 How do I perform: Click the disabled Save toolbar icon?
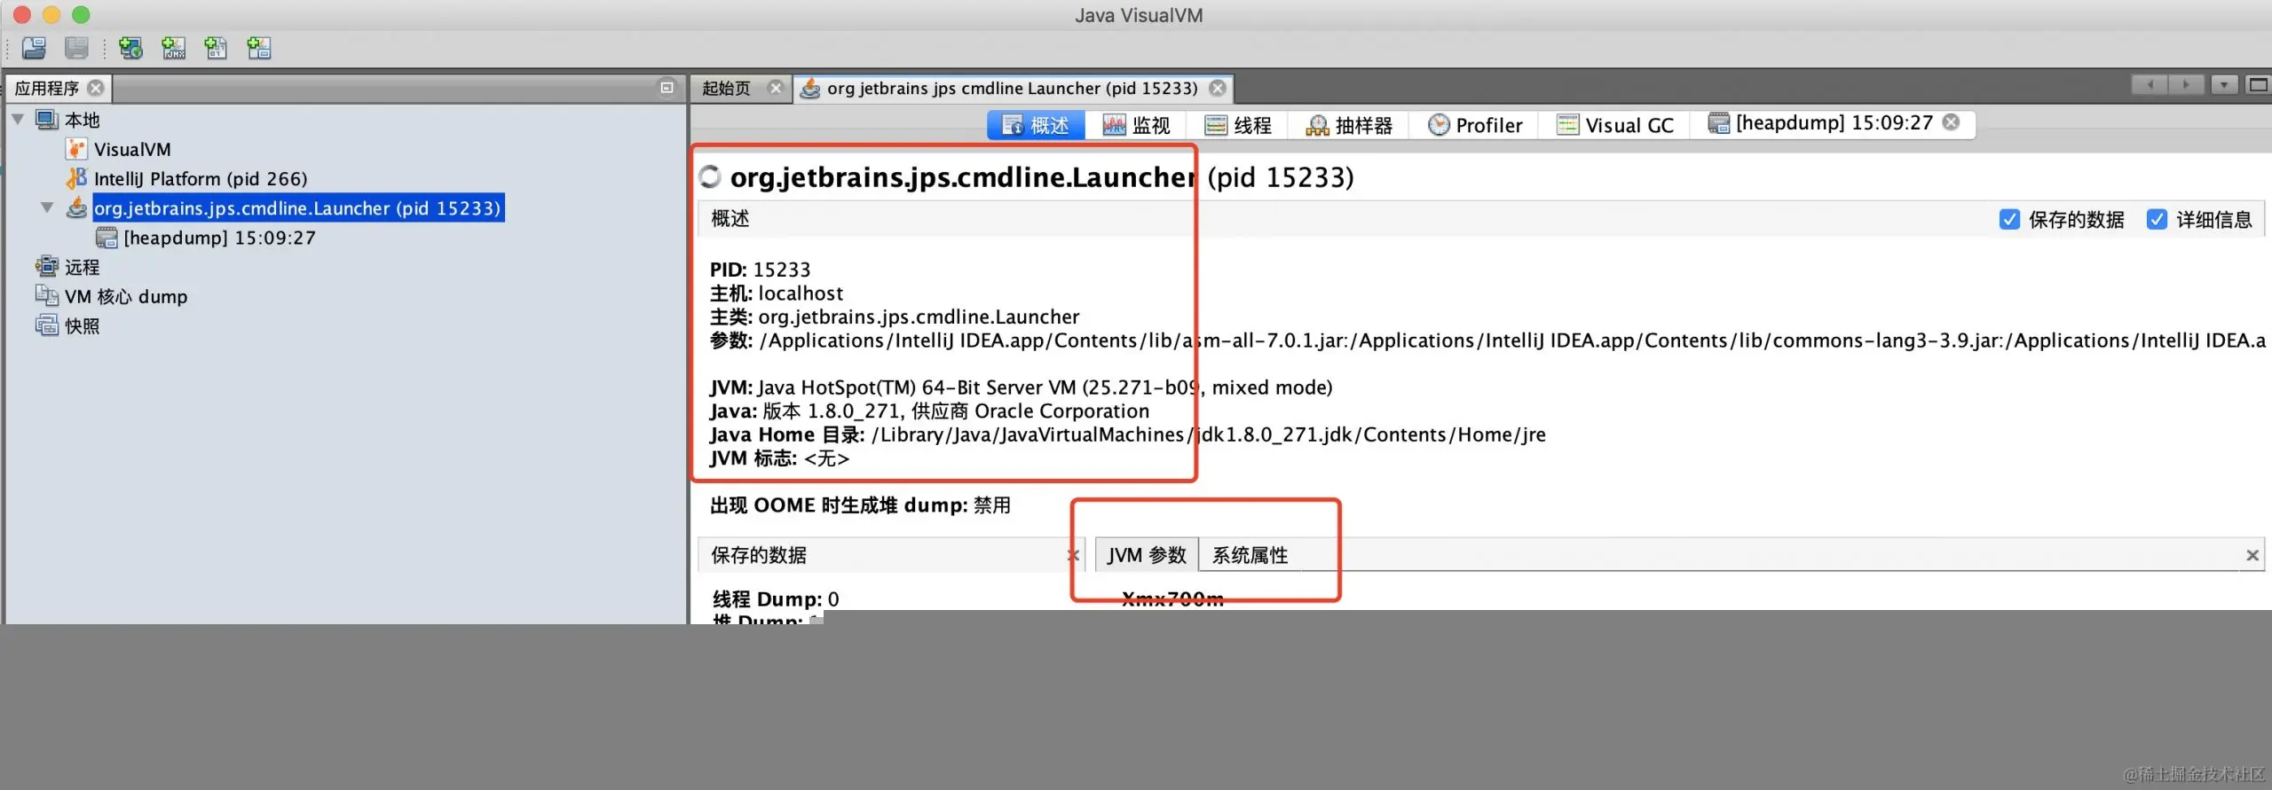click(x=77, y=48)
